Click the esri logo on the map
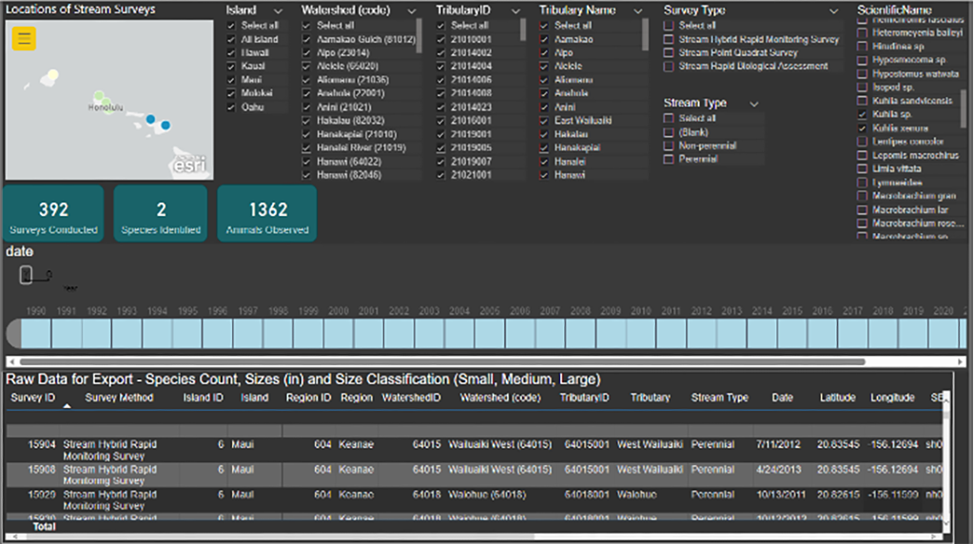The height and width of the screenshot is (544, 974). [191, 165]
